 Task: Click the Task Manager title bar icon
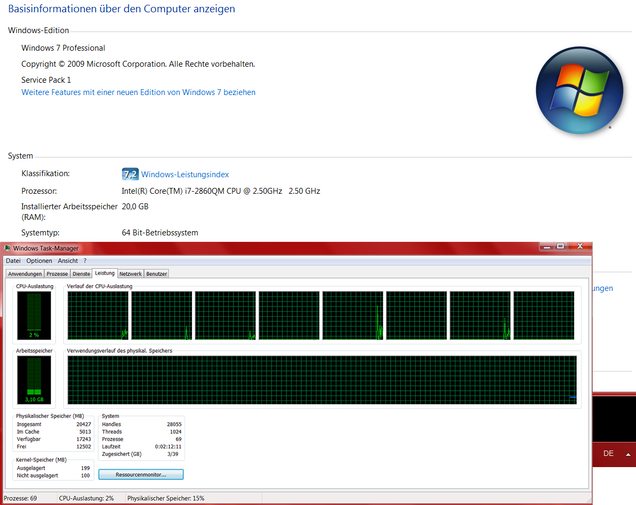(7, 248)
